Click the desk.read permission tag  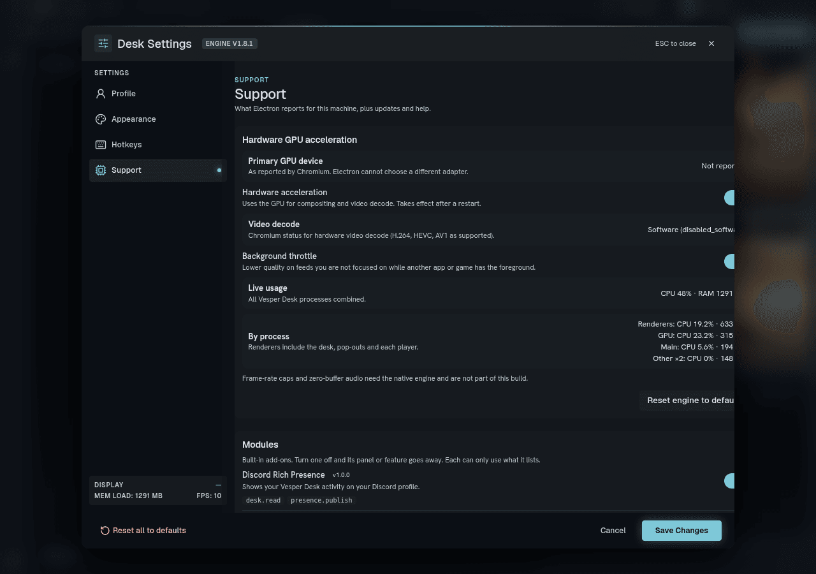coord(263,500)
